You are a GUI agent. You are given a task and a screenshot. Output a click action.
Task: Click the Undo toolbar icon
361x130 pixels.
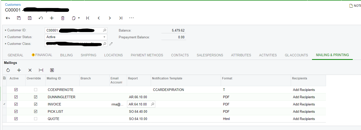(41, 18)
